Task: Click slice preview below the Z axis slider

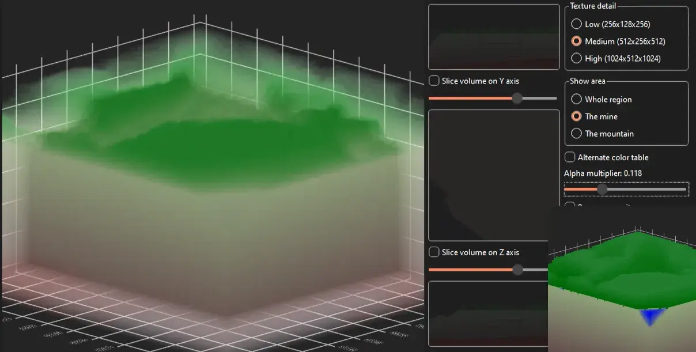Action: click(487, 314)
